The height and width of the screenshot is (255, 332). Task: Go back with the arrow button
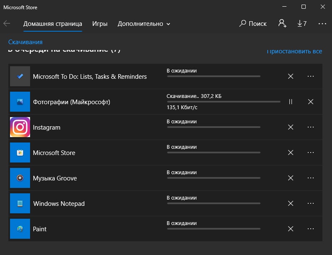pos(7,23)
